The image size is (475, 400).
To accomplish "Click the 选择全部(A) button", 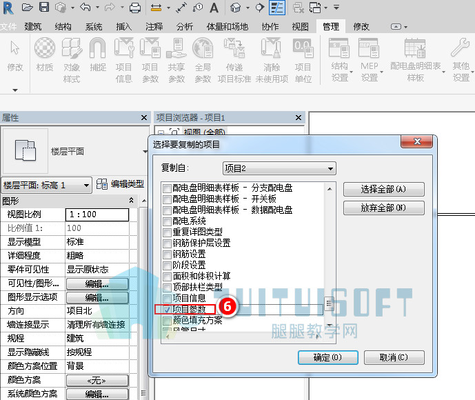I will pyautogui.click(x=383, y=190).
